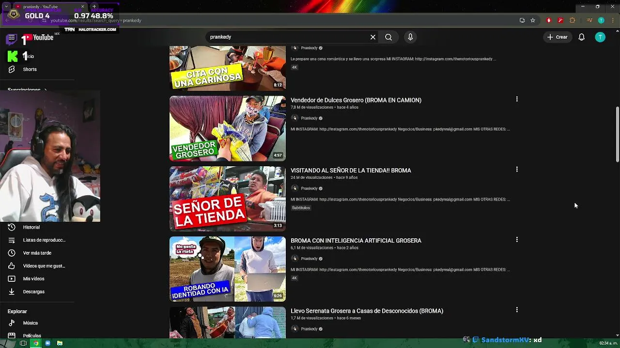Open Prankedy channel under INTELIGENCIA ARTIFICIAL video
Image resolution: width=620 pixels, height=348 pixels.
[x=309, y=259]
